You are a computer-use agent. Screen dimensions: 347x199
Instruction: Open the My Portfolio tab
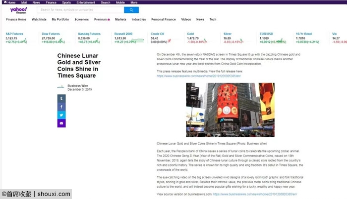[x=60, y=19]
